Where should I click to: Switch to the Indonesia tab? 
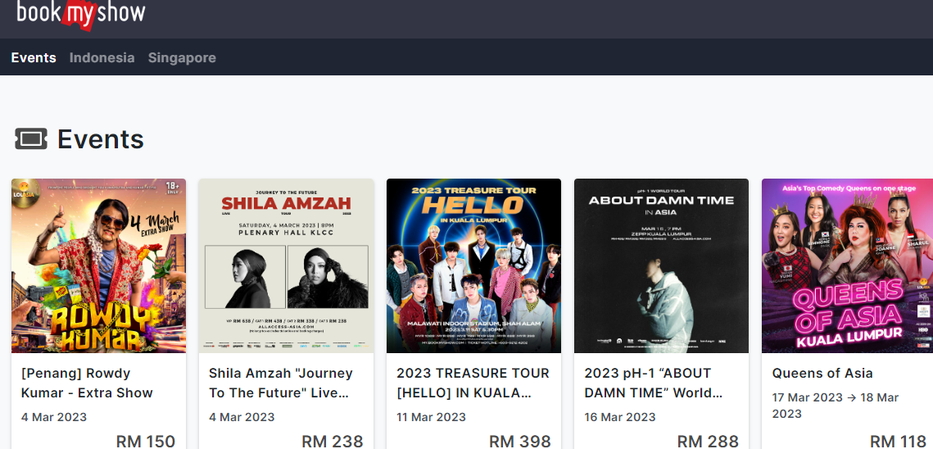[102, 57]
